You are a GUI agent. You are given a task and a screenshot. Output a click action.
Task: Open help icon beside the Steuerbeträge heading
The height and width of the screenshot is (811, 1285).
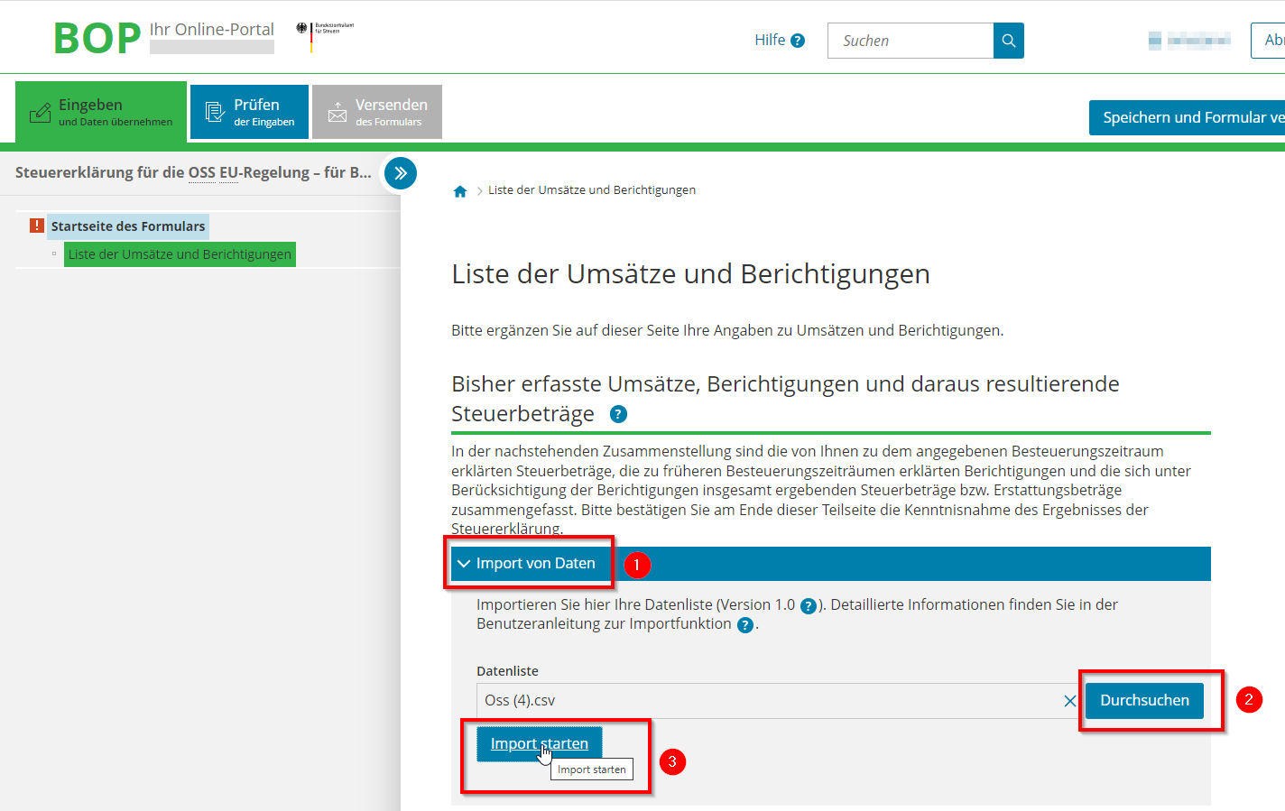(618, 414)
